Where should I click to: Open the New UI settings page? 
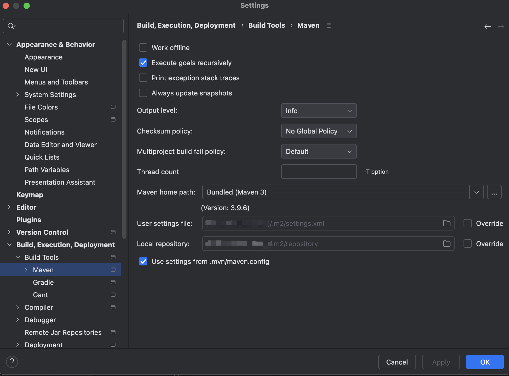pyautogui.click(x=36, y=70)
